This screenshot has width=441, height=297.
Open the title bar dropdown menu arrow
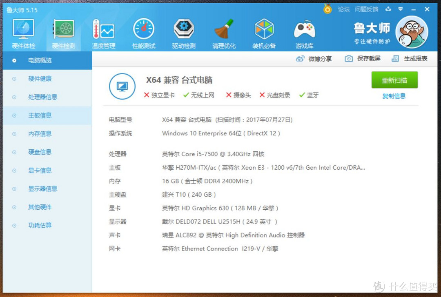[401, 9]
